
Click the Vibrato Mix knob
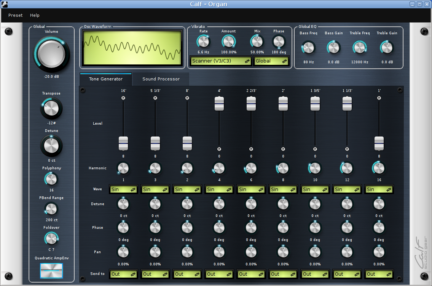pyautogui.click(x=257, y=42)
